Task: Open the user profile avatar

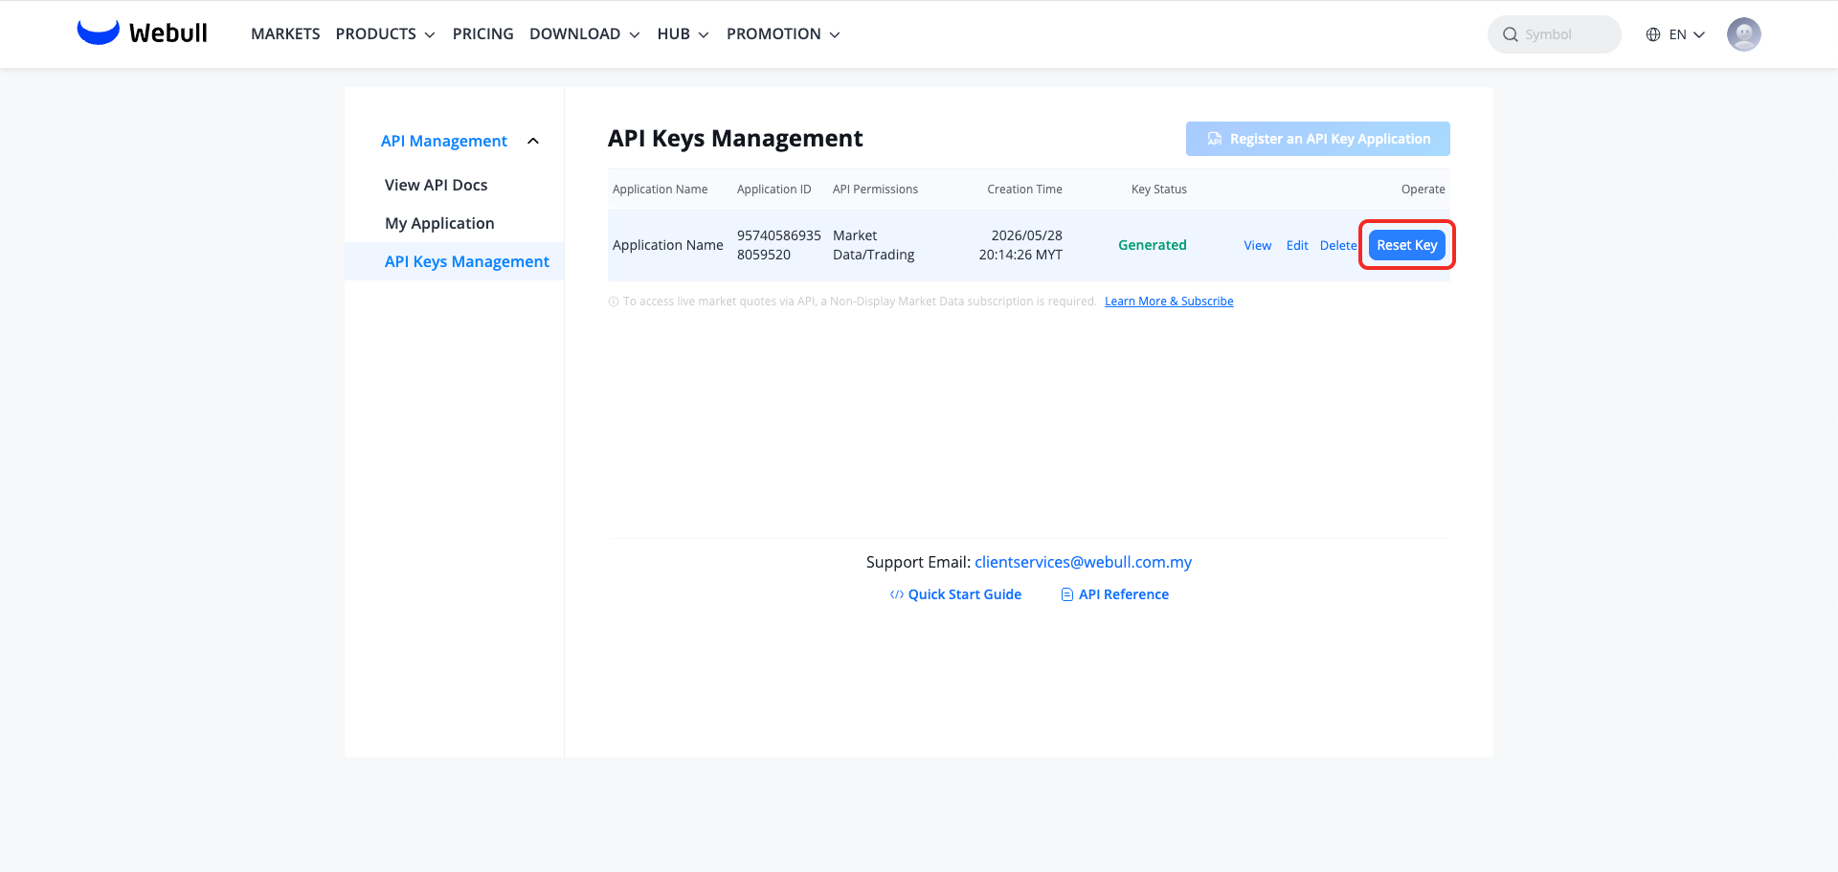Action: pos(1743,34)
